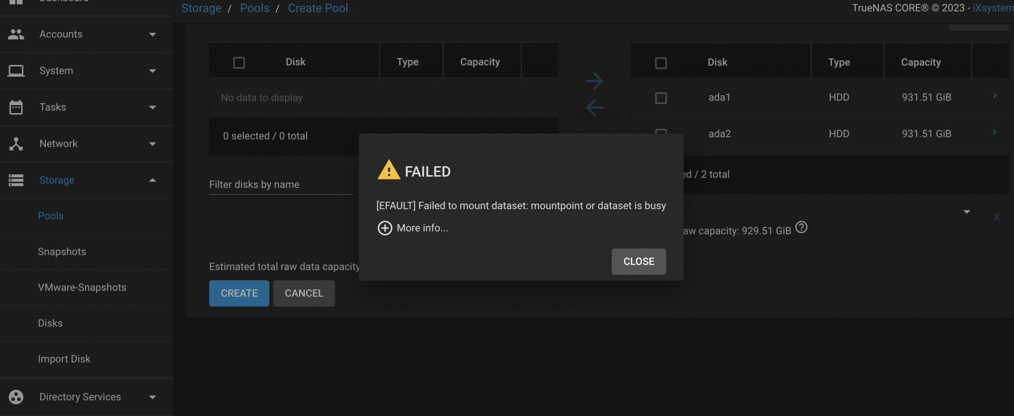Click the raw capacity help question icon
Screen dimensions: 1014x416
coord(801,228)
